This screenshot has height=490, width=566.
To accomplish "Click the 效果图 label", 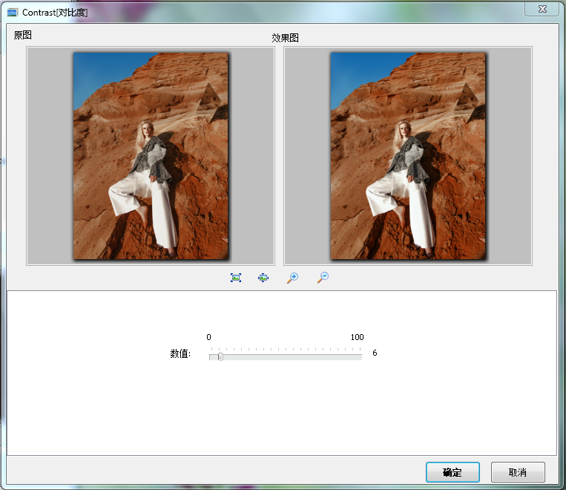I will click(x=285, y=38).
